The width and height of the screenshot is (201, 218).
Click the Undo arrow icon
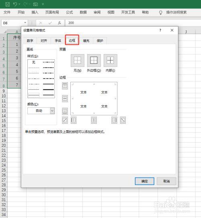[15, 4]
